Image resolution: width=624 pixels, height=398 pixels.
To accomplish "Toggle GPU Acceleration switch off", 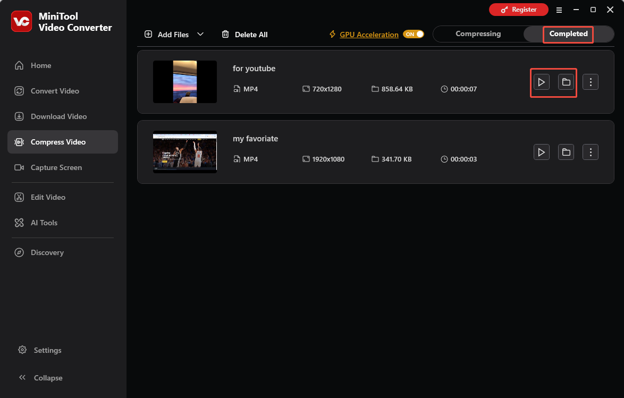I will [414, 34].
